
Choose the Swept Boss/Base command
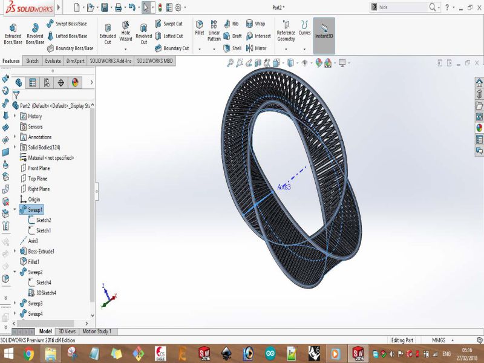click(67, 24)
